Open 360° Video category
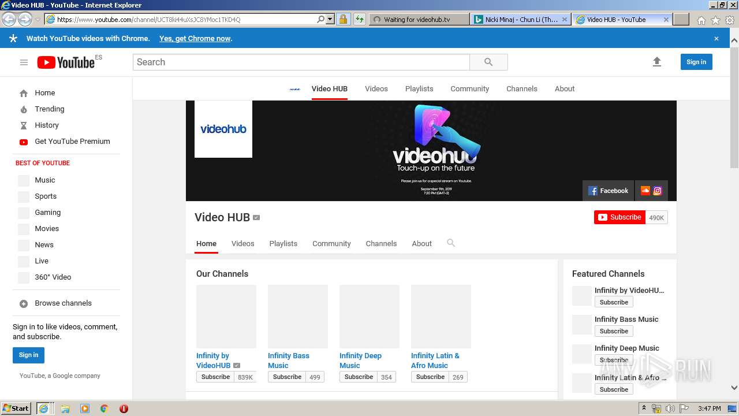This screenshot has width=739, height=416. tap(53, 277)
